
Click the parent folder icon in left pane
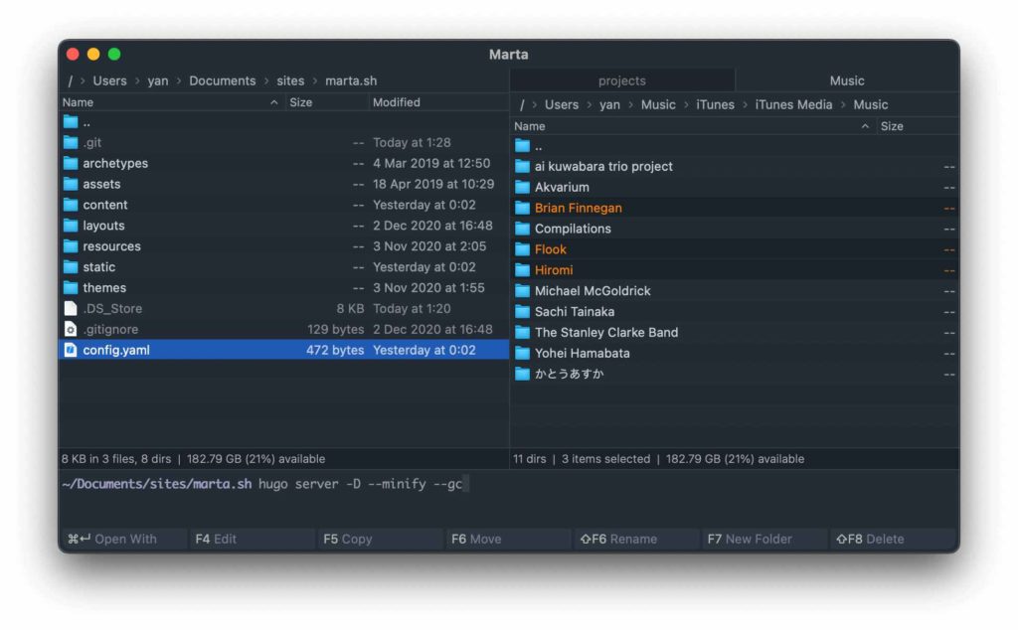coord(71,122)
